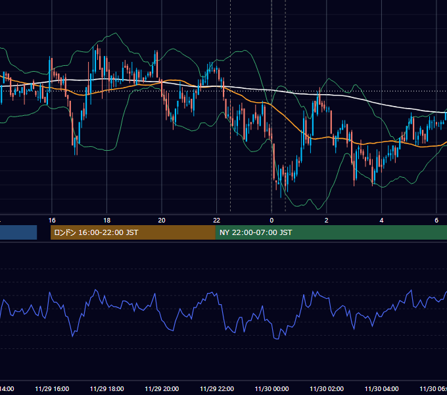Click the '16' hour label on the price chart axis
The image size is (447, 395).
[52, 221]
